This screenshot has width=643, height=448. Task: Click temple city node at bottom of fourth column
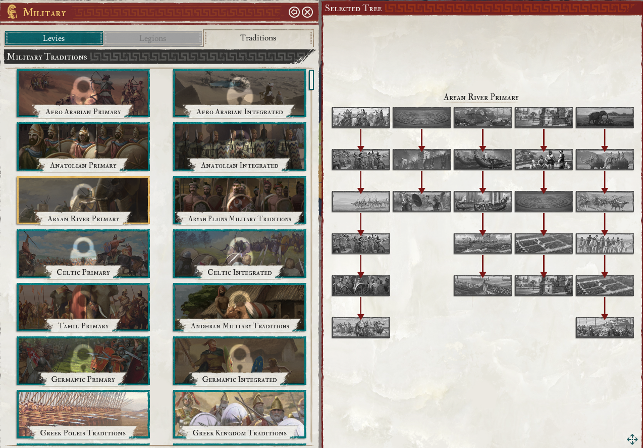point(544,285)
